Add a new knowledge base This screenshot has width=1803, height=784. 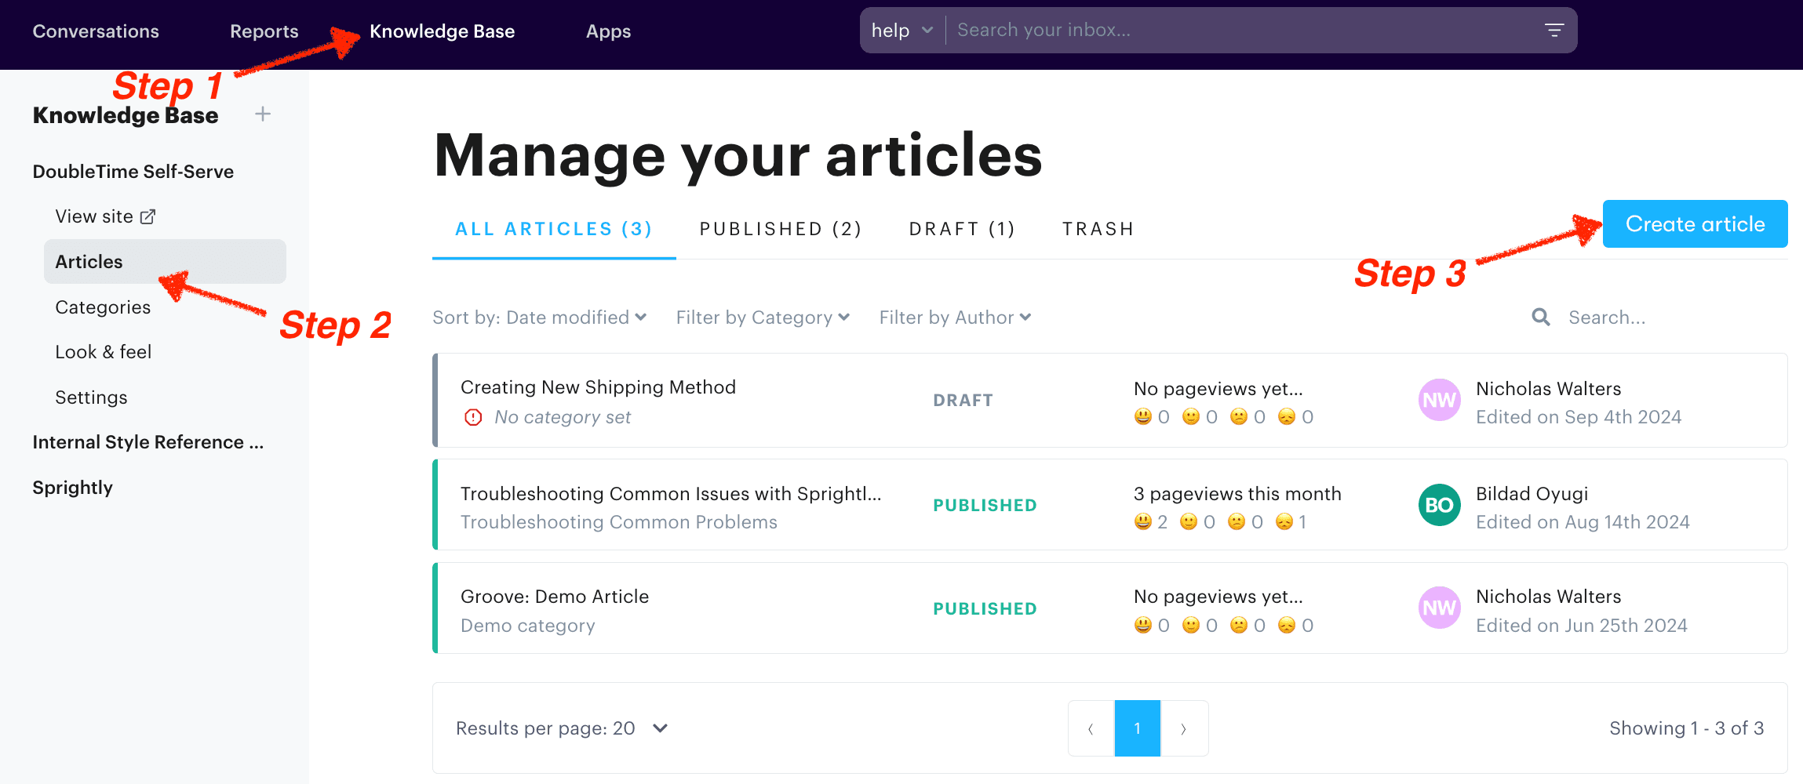(x=262, y=114)
